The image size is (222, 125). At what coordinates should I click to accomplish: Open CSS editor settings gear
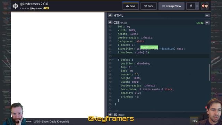[110, 22]
